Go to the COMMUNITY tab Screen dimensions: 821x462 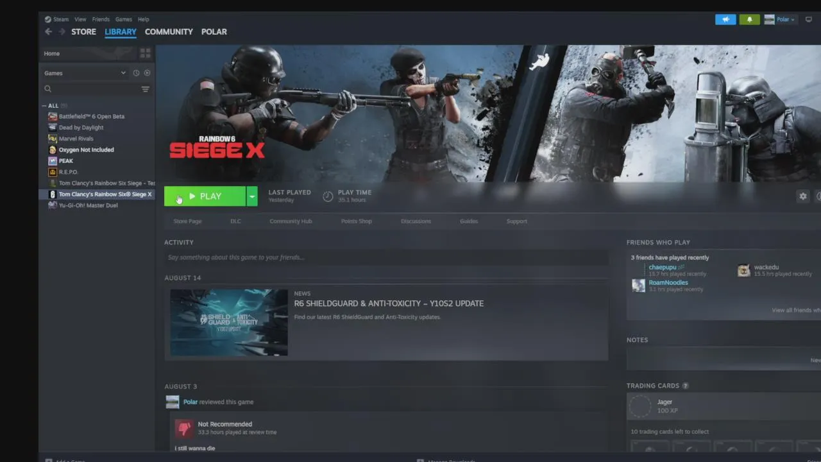169,31
